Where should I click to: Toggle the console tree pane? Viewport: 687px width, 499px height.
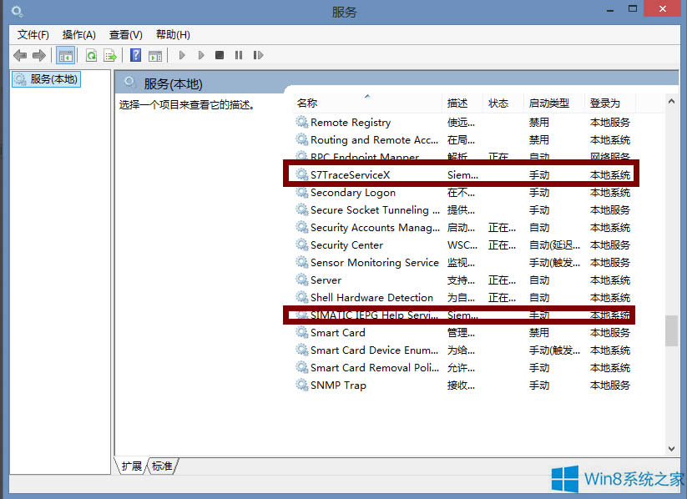tap(65, 55)
